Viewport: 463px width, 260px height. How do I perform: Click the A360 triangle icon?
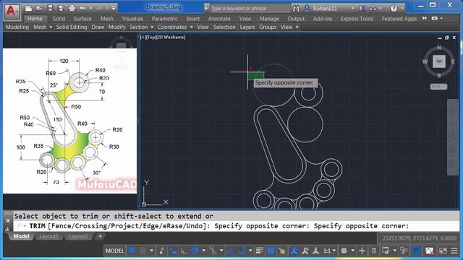[373, 8]
